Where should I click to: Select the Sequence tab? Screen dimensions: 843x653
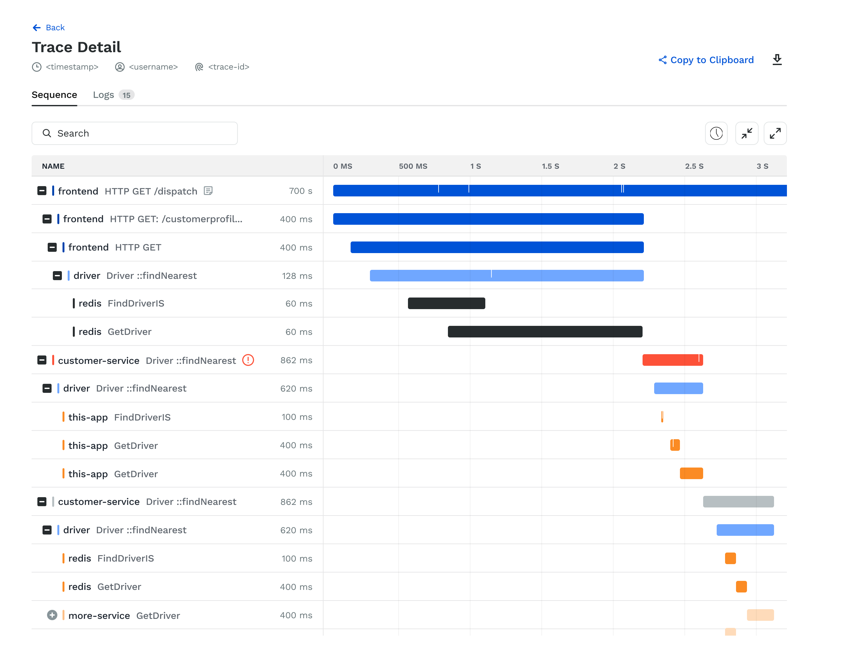tap(54, 94)
